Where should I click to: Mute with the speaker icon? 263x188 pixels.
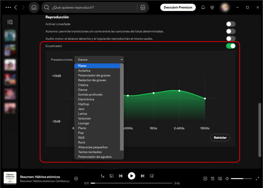(x=227, y=178)
